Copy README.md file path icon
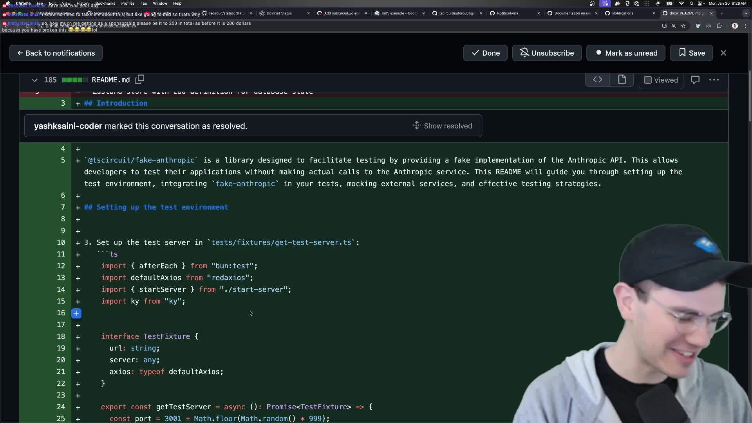This screenshot has width=752, height=423. pos(139,80)
